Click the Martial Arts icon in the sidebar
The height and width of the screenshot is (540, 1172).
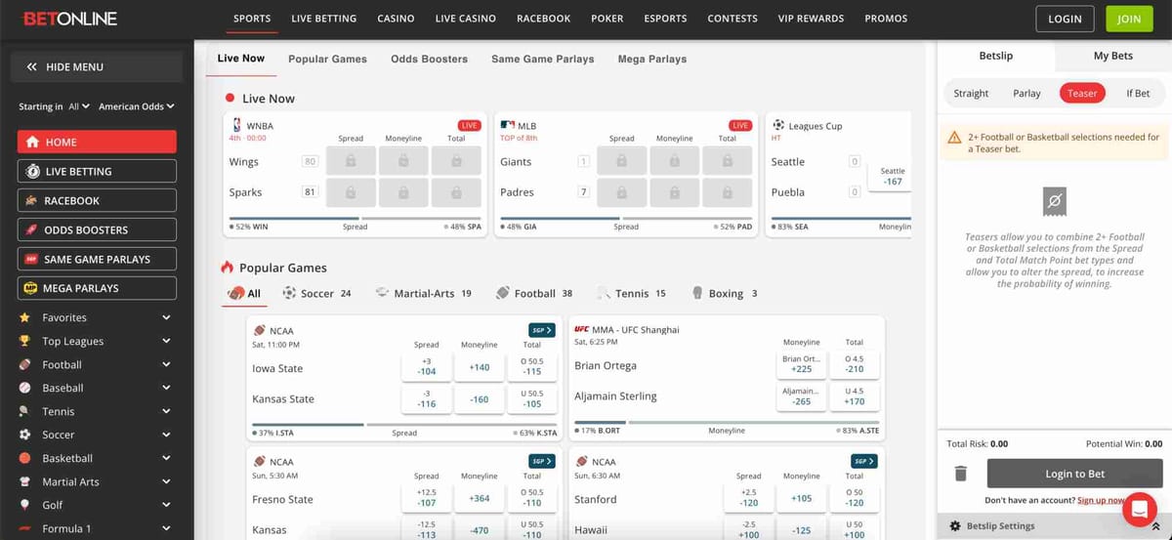pos(23,481)
